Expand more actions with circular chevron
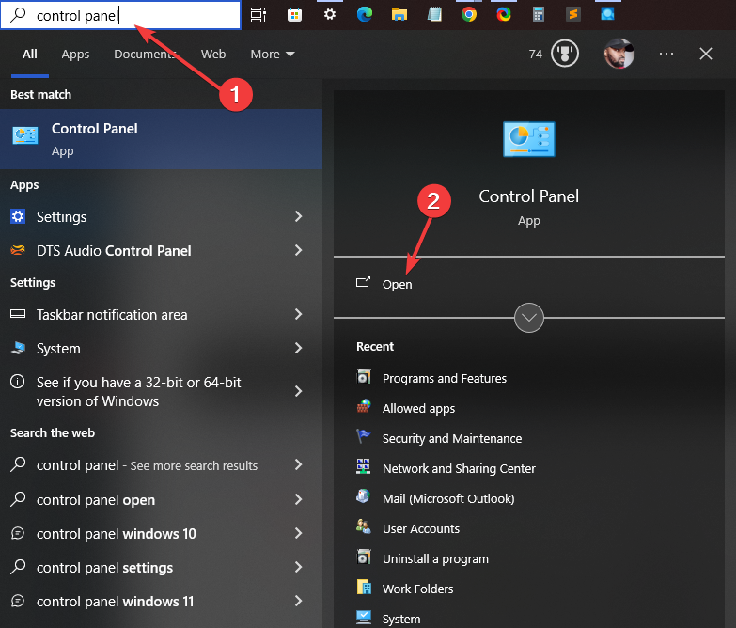This screenshot has height=628, width=736. (529, 318)
